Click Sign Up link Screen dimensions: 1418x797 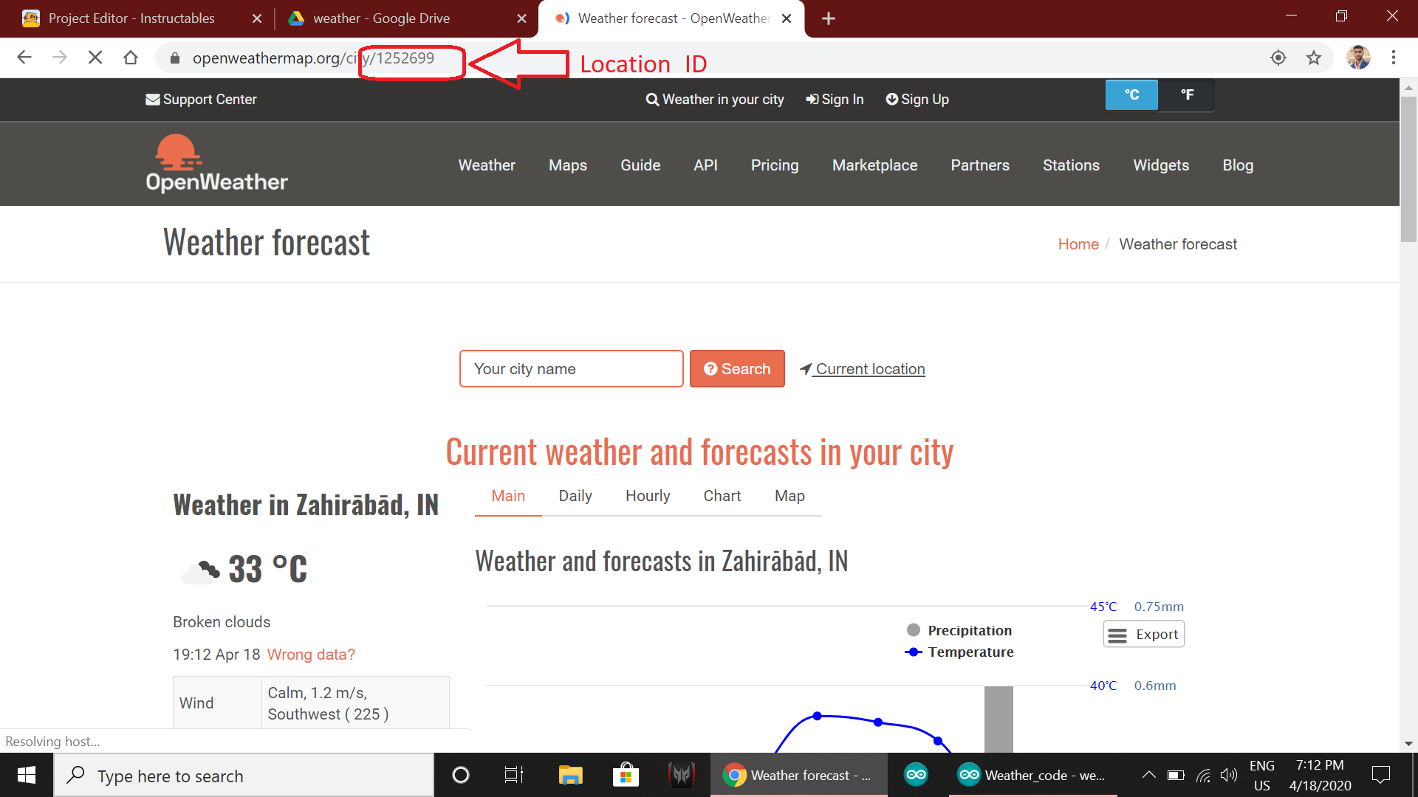917,100
